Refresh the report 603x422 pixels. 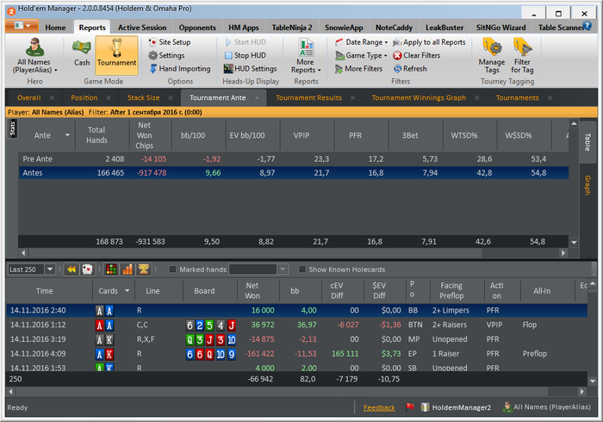pyautogui.click(x=410, y=69)
